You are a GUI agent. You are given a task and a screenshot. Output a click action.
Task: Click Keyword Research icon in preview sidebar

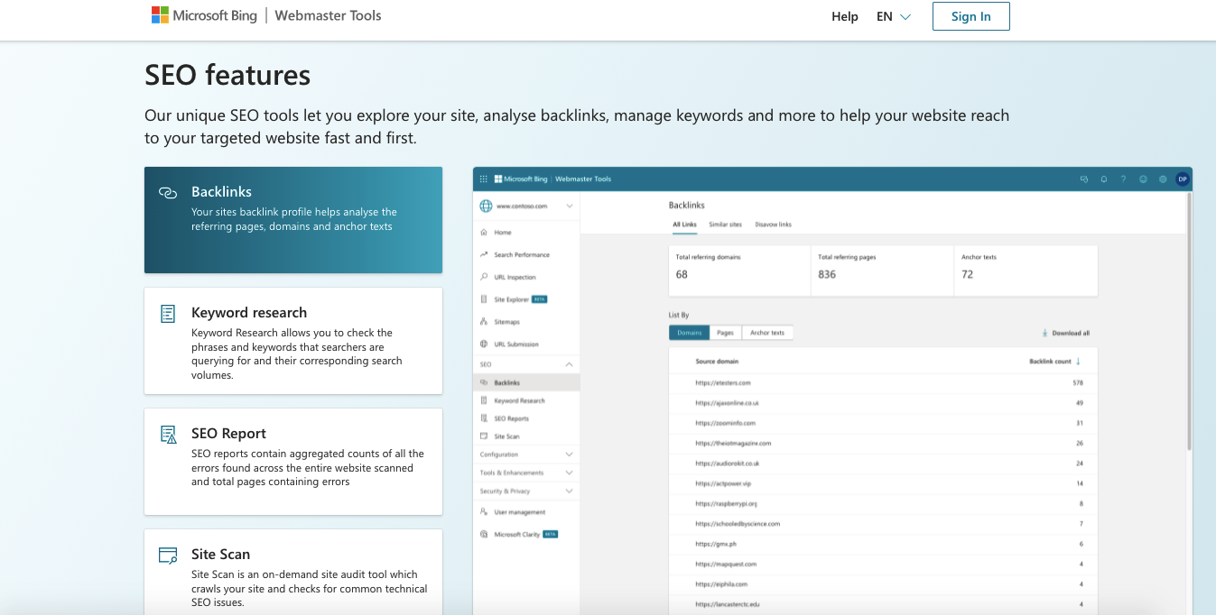485,400
